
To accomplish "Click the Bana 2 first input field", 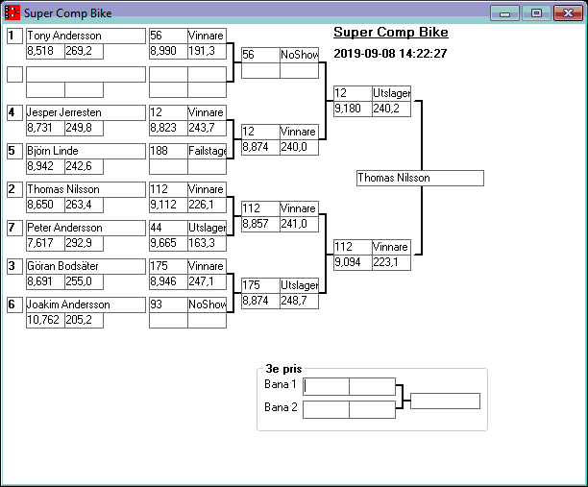I will coord(327,409).
